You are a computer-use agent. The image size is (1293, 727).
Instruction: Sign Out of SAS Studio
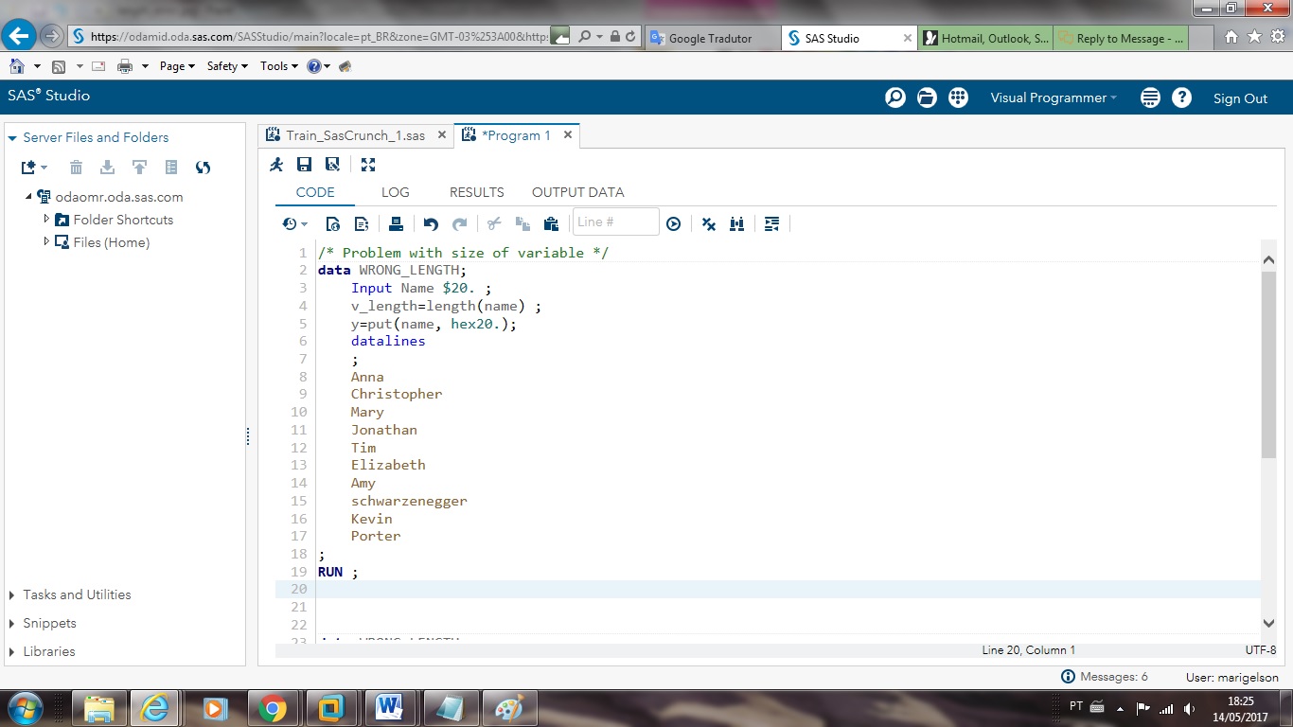[x=1240, y=97]
